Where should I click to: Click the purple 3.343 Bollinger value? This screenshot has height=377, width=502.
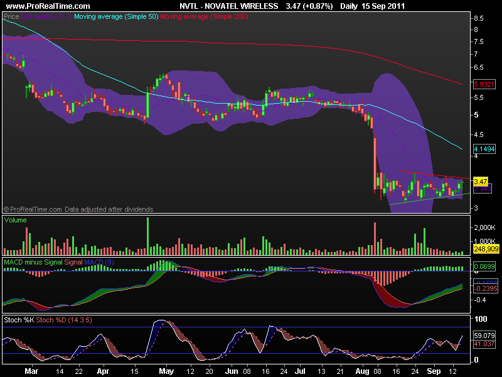[x=483, y=189]
